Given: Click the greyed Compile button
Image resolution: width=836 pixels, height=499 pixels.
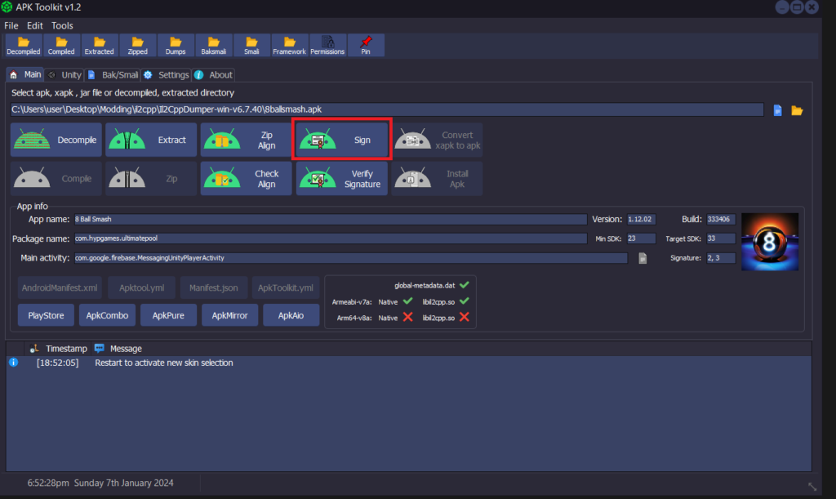Looking at the screenshot, I should (56, 179).
